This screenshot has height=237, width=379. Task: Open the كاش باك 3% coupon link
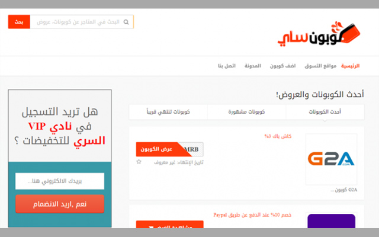tap(278, 136)
